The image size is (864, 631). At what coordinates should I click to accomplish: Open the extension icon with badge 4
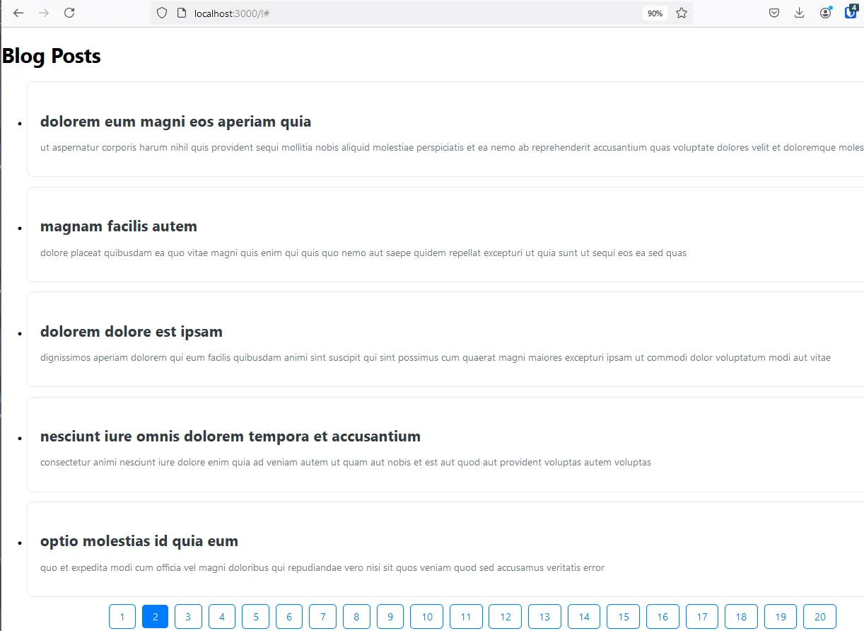[x=851, y=13]
